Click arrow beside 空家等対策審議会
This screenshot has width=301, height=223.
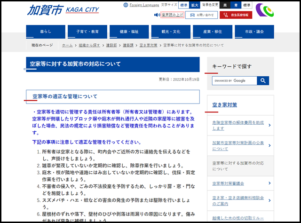269,183
